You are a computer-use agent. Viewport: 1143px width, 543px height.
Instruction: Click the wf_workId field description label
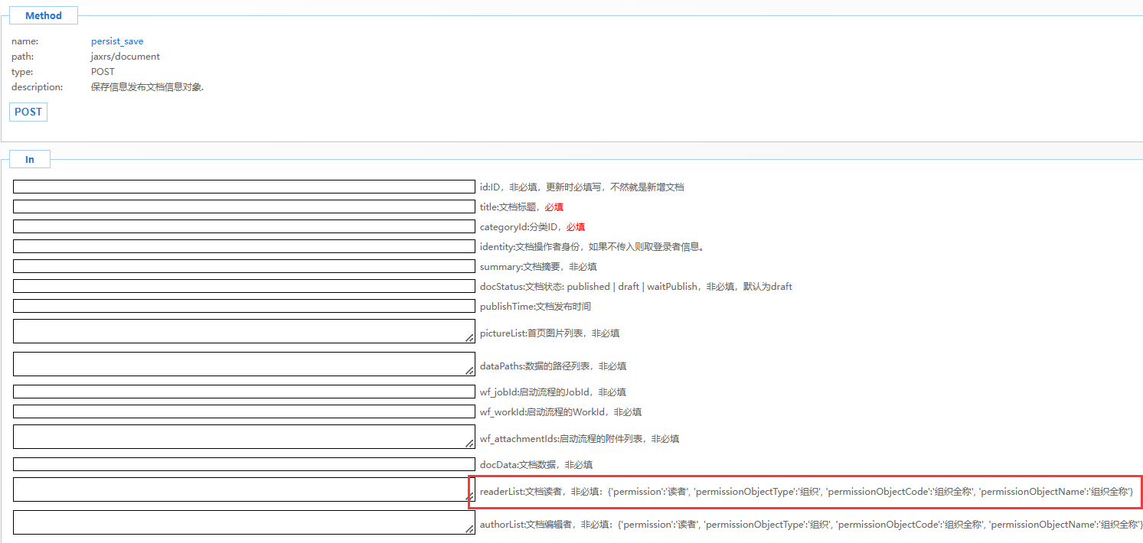(x=560, y=412)
